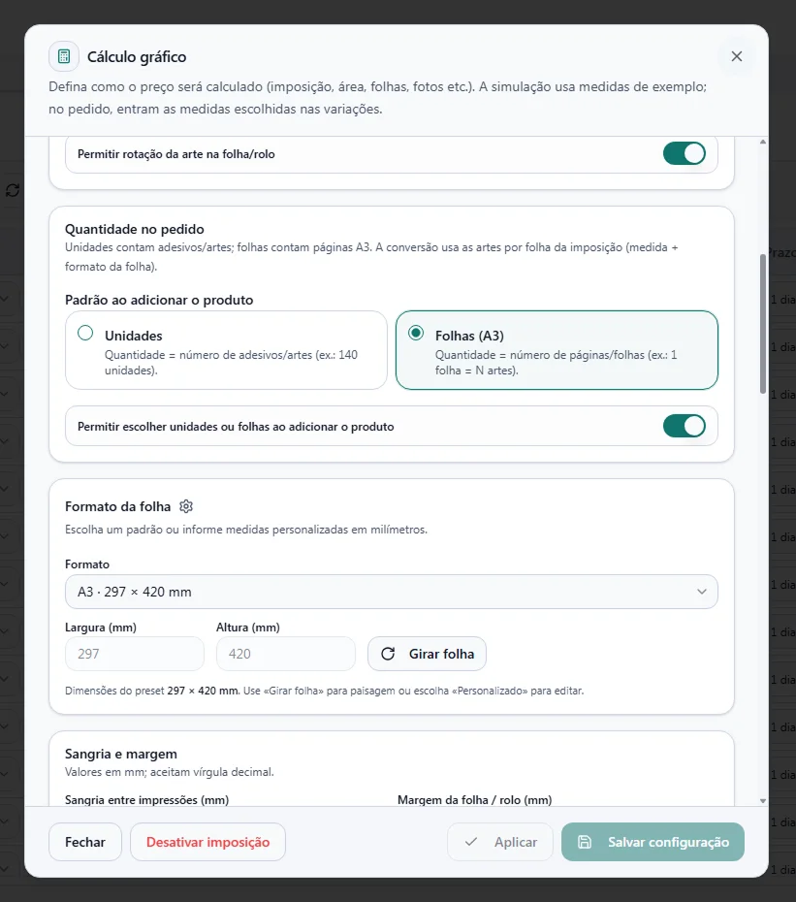This screenshot has height=902, width=796.
Task: Click the calculator icon beside Cálculo gráfico
Action: (x=64, y=56)
